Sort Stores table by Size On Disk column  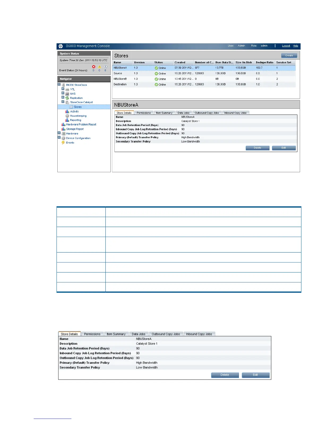click(x=244, y=62)
